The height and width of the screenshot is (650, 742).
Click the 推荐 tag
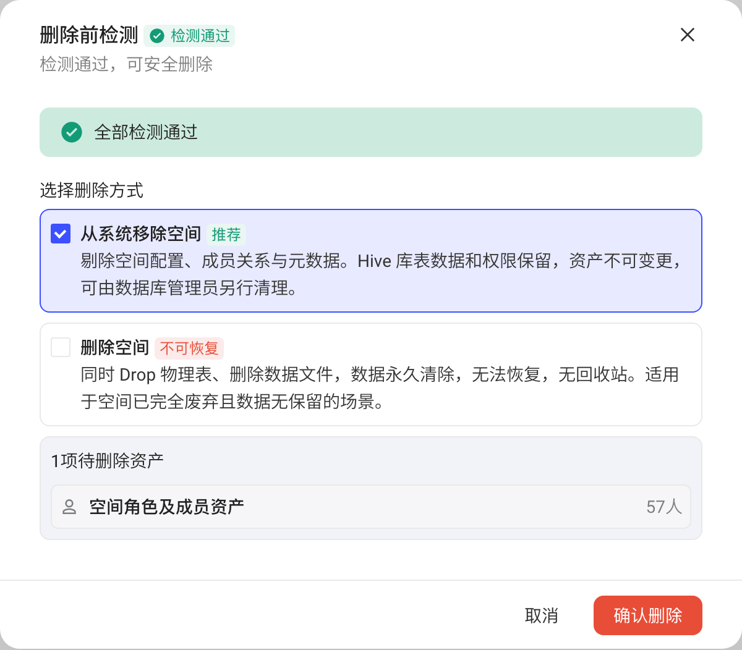(226, 235)
